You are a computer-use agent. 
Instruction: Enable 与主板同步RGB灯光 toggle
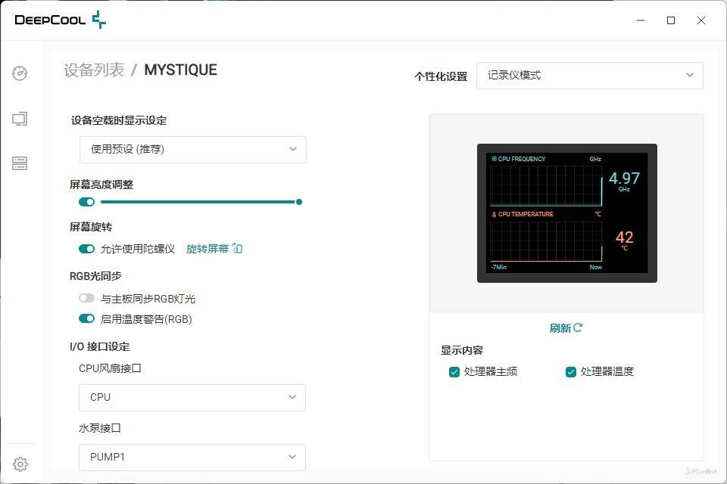coord(86,298)
